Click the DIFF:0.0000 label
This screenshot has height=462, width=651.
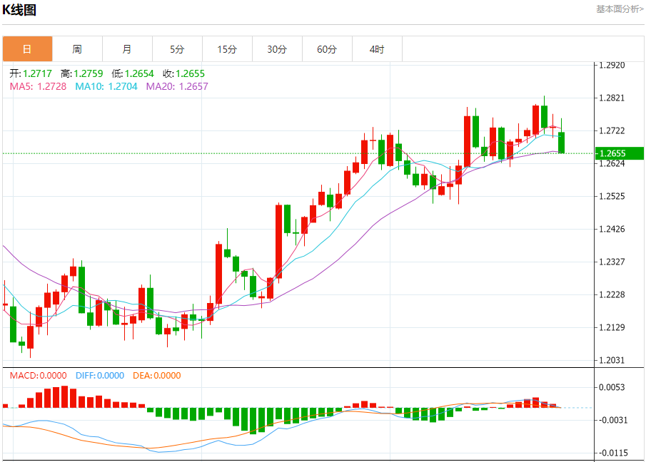click(100, 376)
